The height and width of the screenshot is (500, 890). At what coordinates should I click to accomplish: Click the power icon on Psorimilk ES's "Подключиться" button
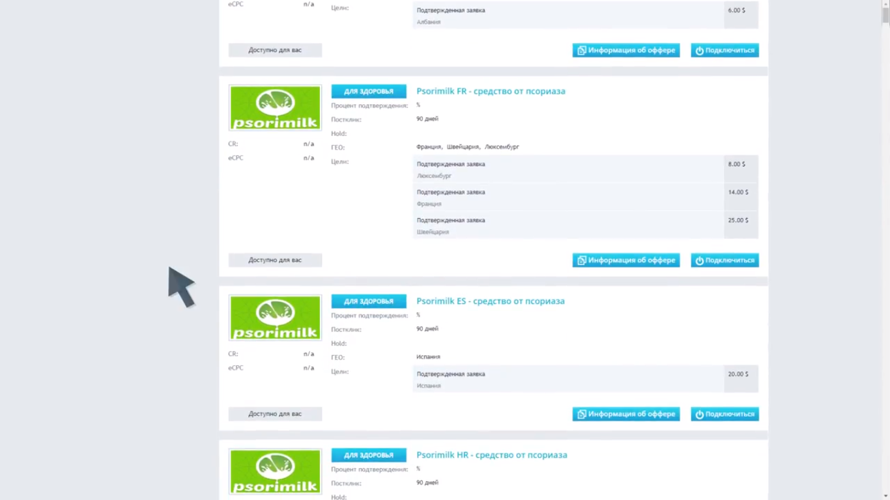click(699, 413)
